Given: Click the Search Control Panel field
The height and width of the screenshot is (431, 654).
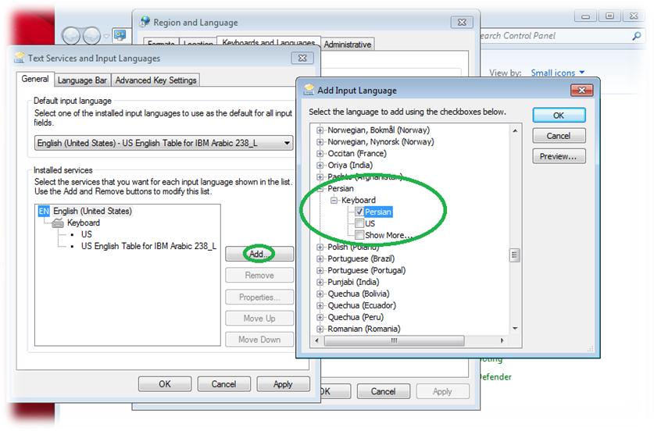Looking at the screenshot, I should click(x=555, y=36).
